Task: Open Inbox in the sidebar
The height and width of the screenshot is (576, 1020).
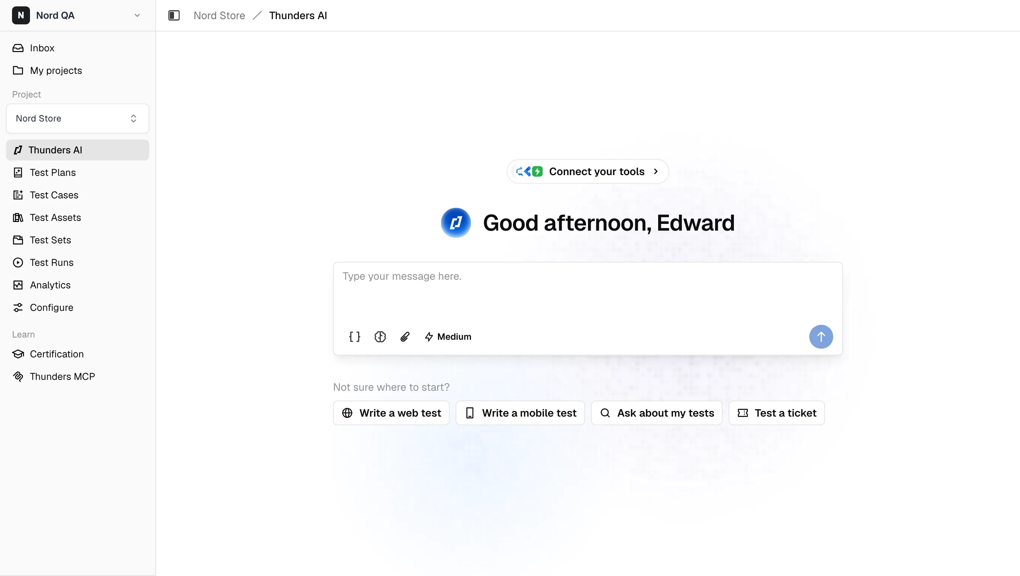Action: 78,48
